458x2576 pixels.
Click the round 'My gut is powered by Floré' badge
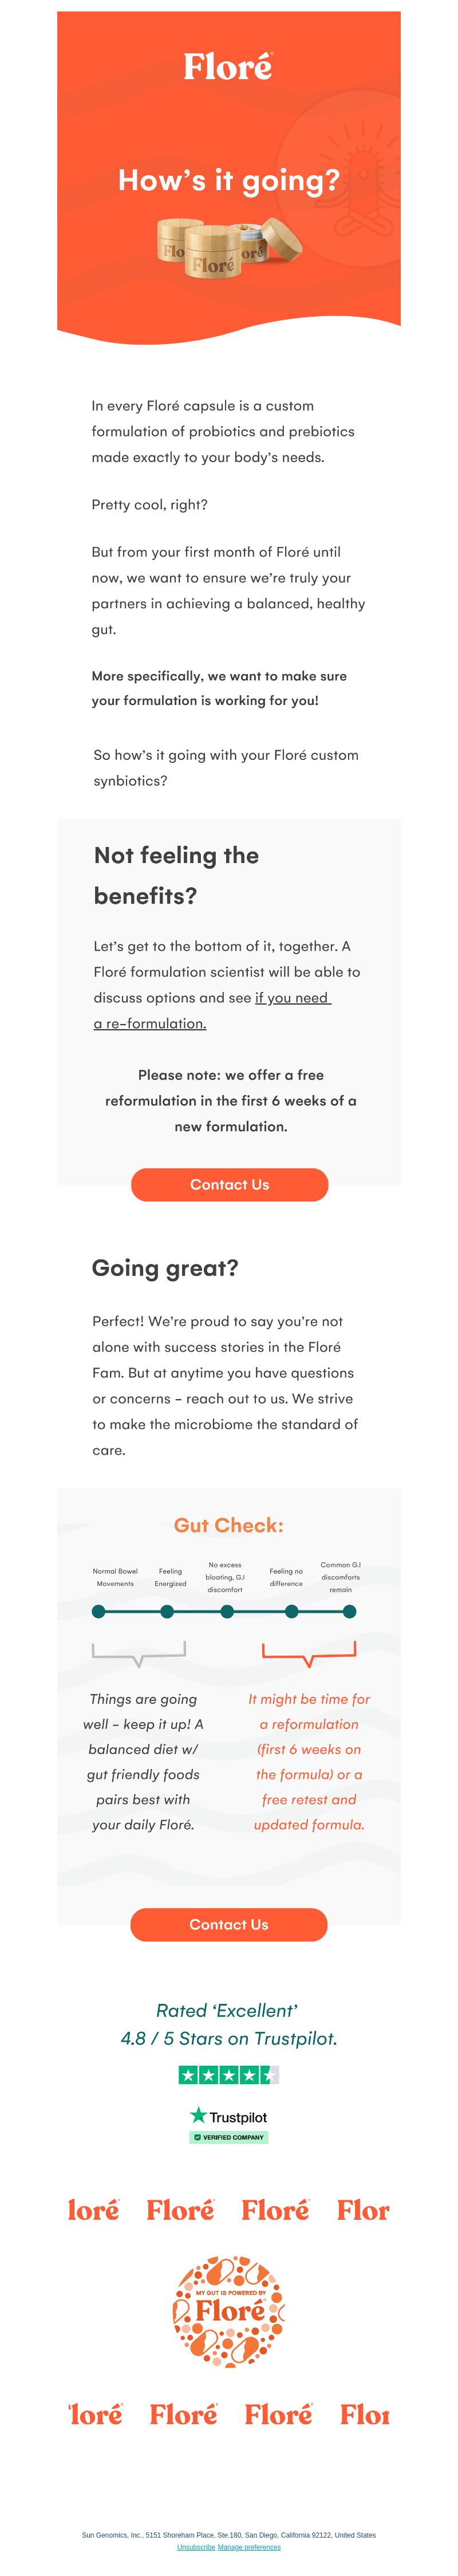[x=229, y=2311]
